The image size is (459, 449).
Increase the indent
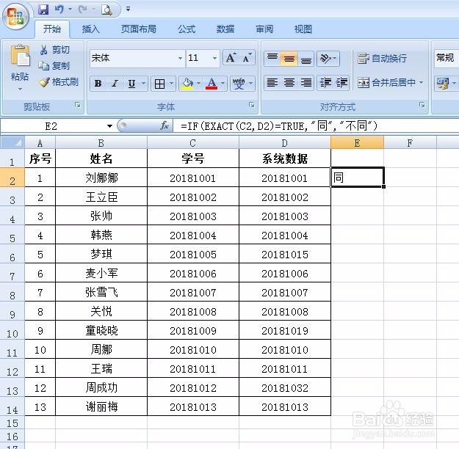pos(341,83)
